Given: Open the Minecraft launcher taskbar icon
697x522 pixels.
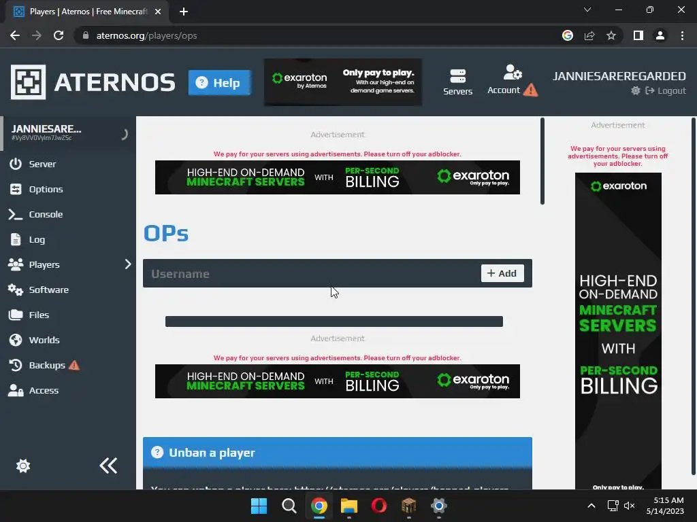Looking at the screenshot, I should pyautogui.click(x=408, y=506).
